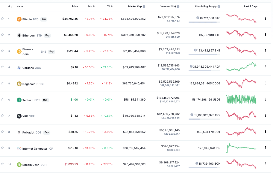Screen dimensions: 273x173
Task: Click the info icon beside Market Cap
Action: [144, 6]
